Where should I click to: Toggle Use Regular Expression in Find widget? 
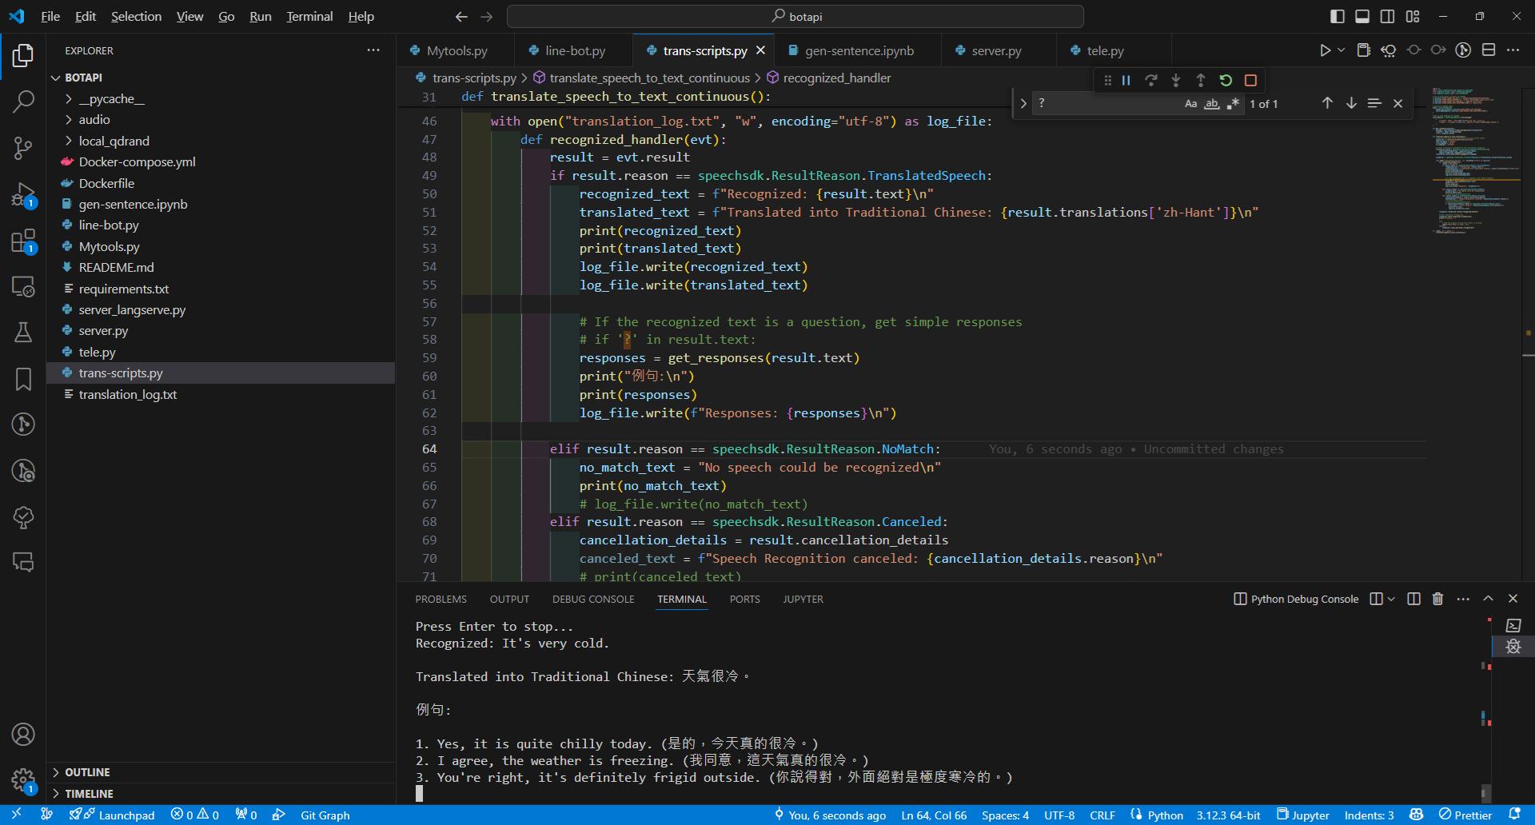click(1233, 103)
